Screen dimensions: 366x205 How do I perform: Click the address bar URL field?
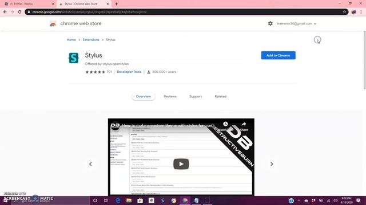tap(187, 12)
